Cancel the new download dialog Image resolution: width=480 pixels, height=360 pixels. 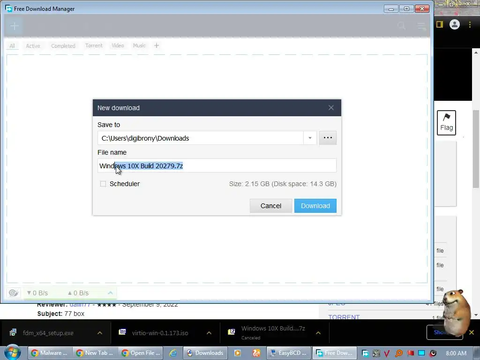(270, 206)
